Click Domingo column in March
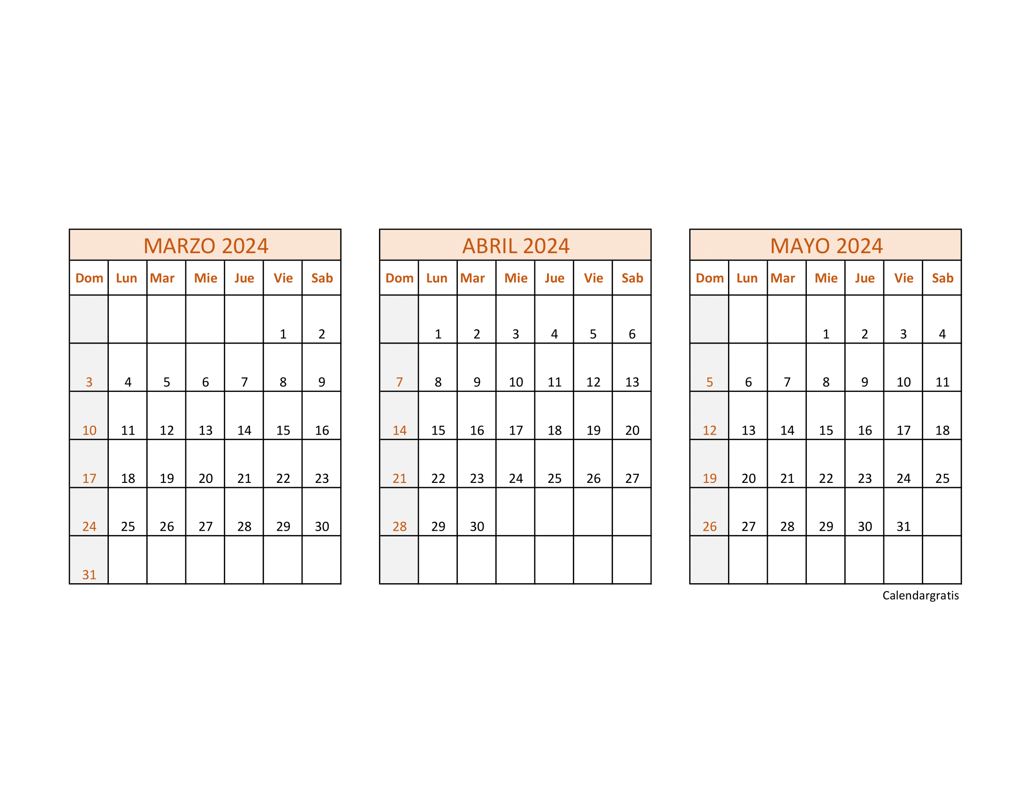 coord(91,276)
